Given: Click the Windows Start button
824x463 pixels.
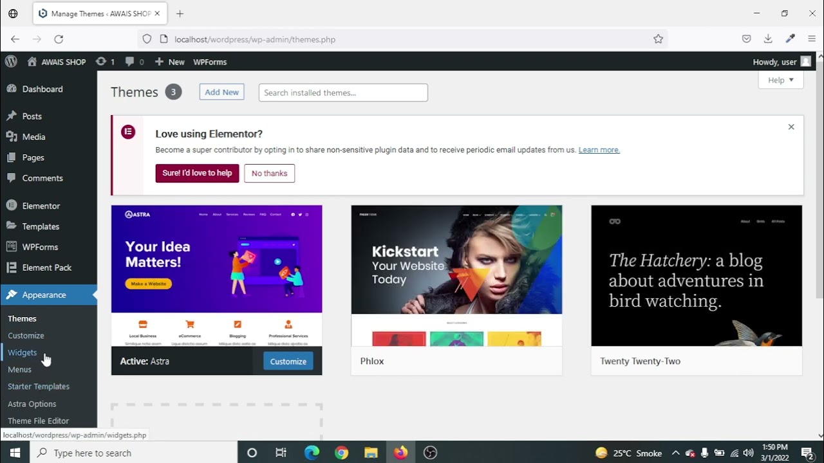Looking at the screenshot, I should point(15,453).
